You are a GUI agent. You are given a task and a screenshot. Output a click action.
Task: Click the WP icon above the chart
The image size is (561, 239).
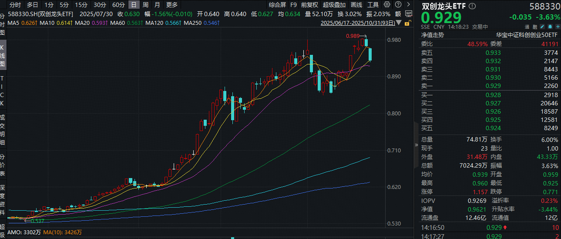tap(408, 13)
